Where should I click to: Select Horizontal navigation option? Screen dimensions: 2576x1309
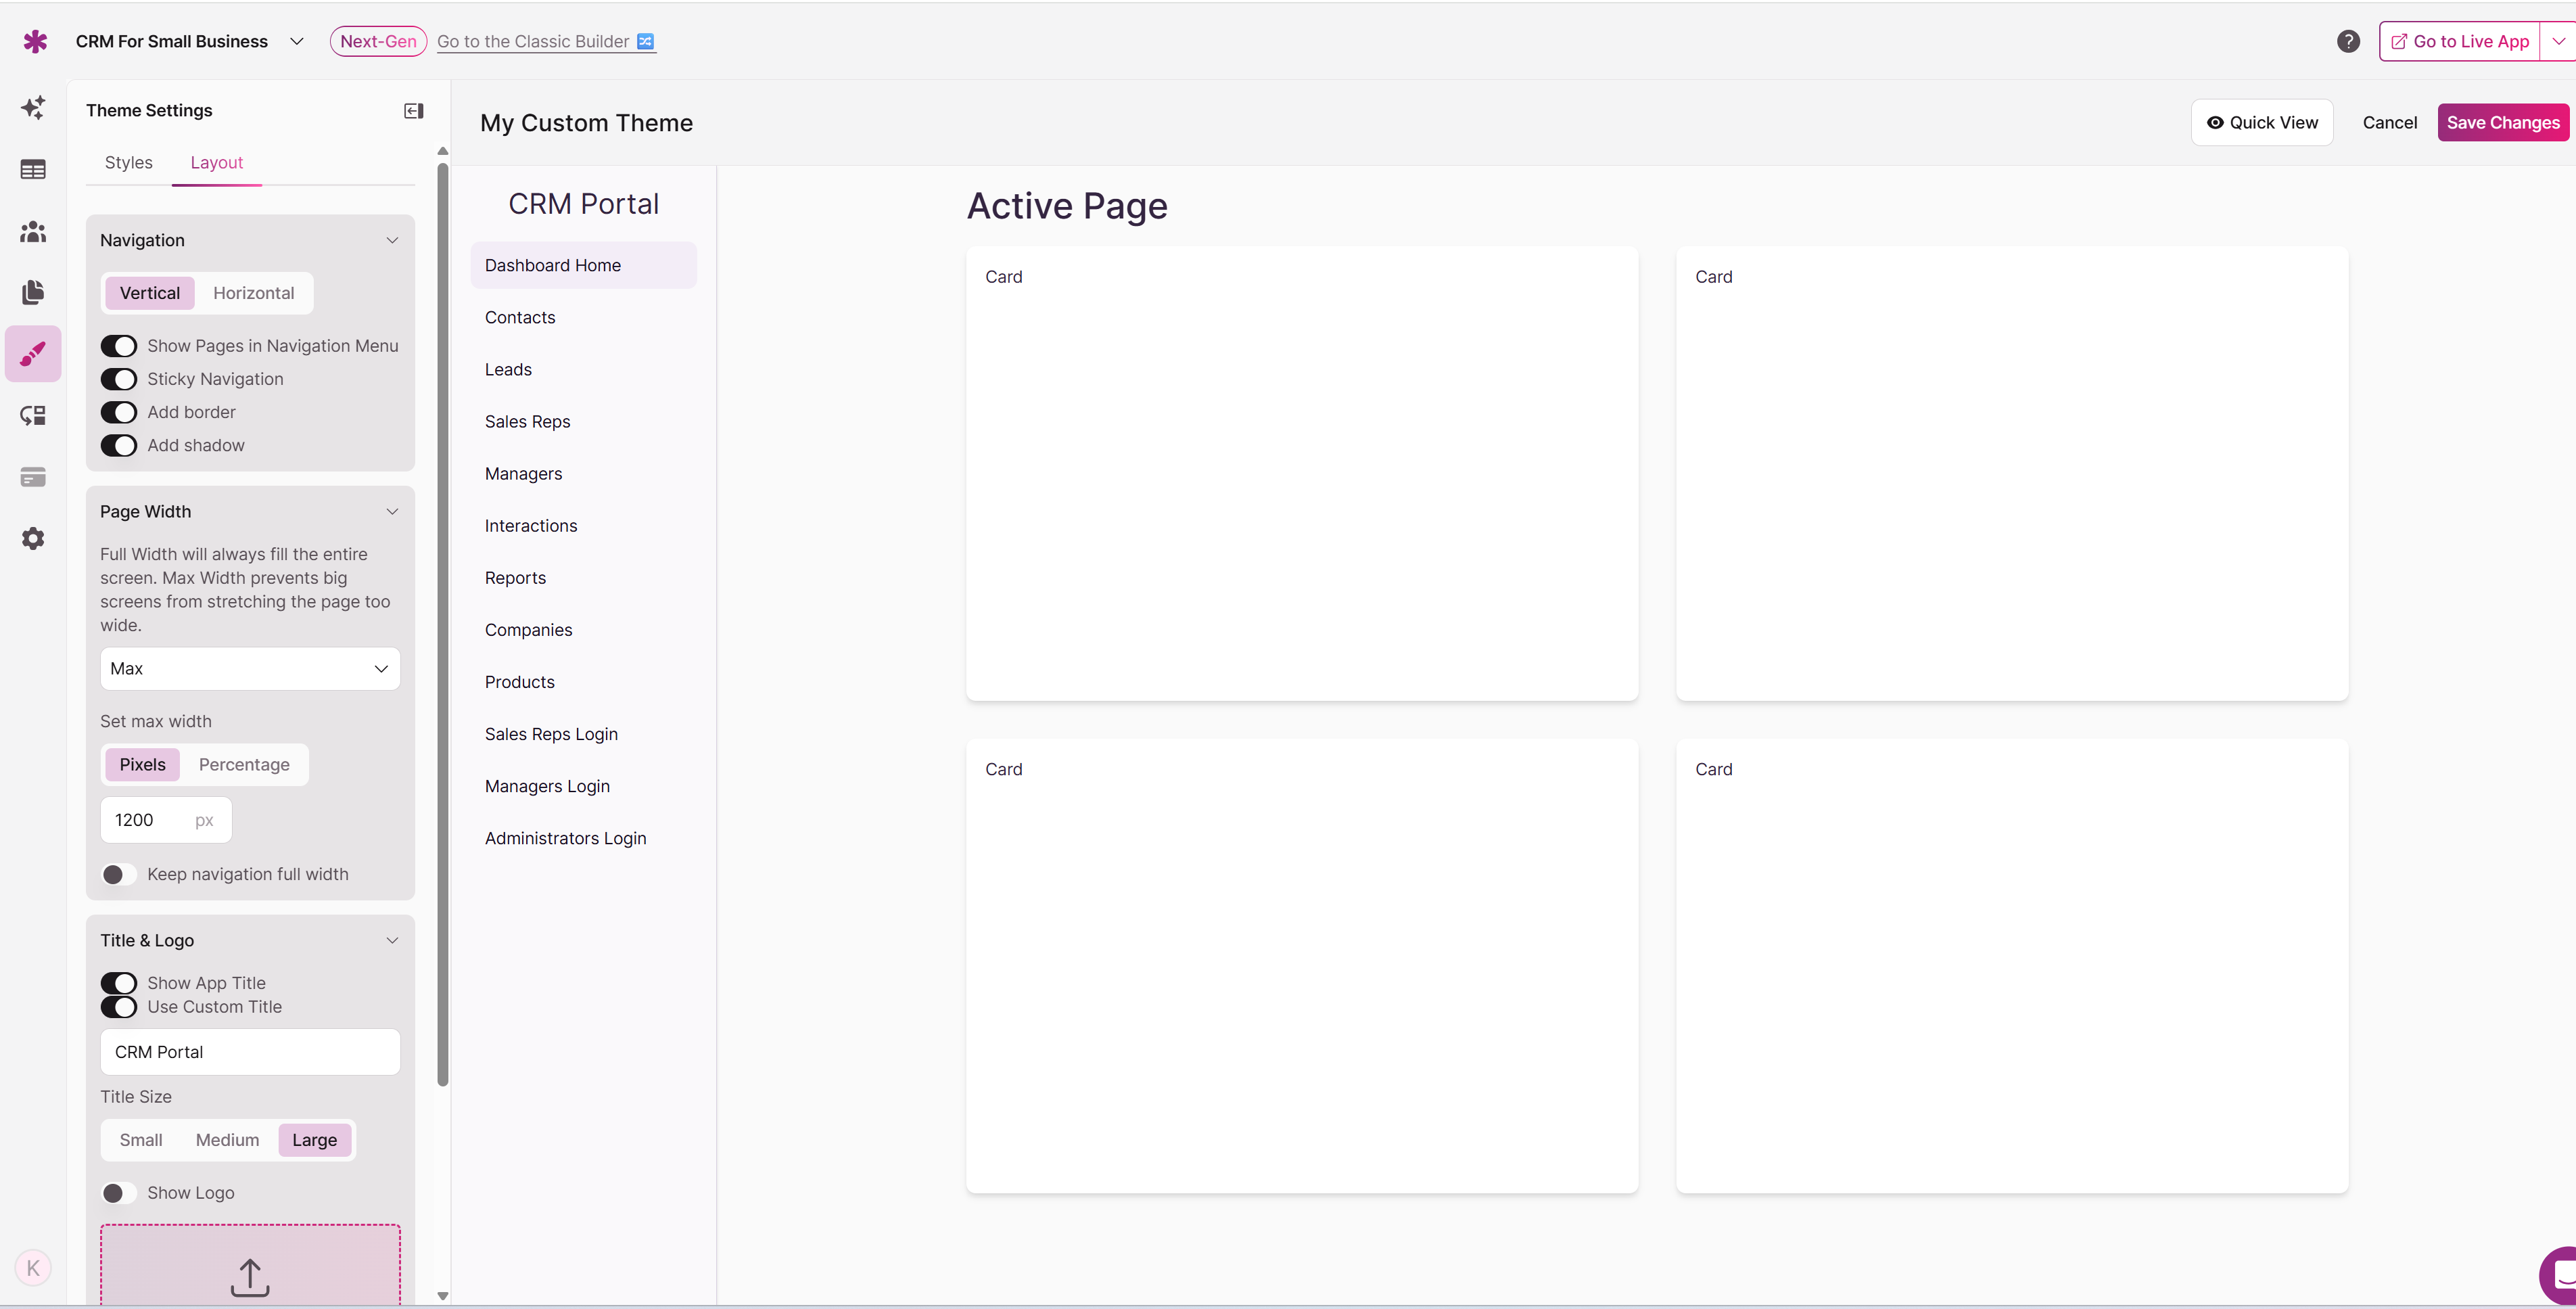(254, 293)
